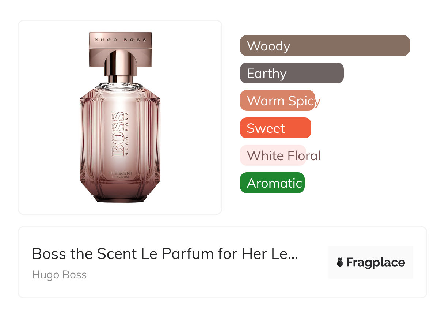Image resolution: width=445 pixels, height=316 pixels.
Task: Click the orange Sweet accord bar
Action: pos(275,128)
